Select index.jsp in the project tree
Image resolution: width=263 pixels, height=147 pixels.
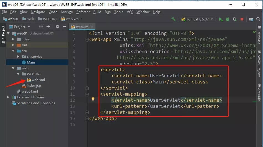[x=34, y=86]
